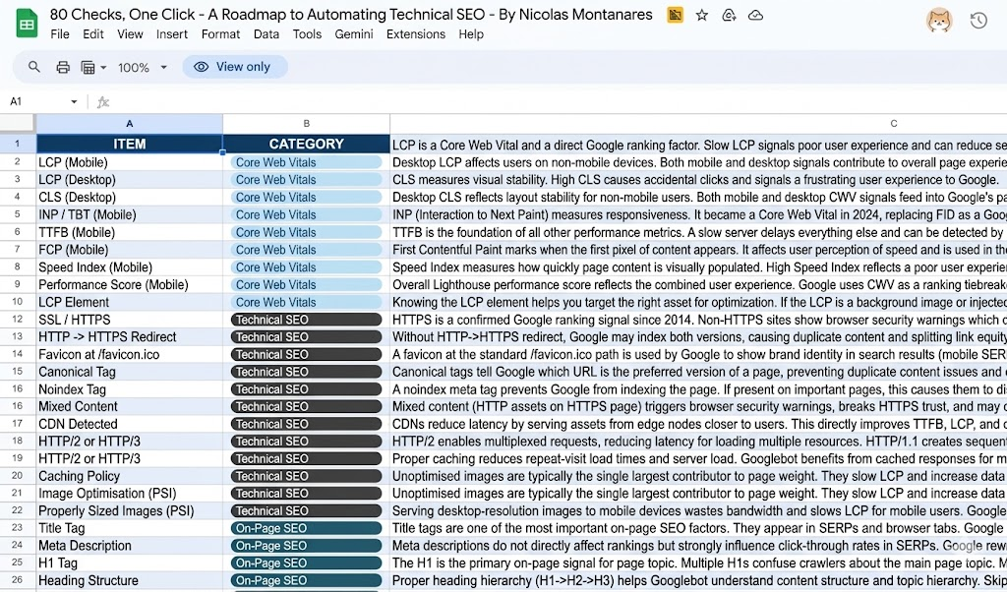Expand the A1 name box dropdown

74,101
